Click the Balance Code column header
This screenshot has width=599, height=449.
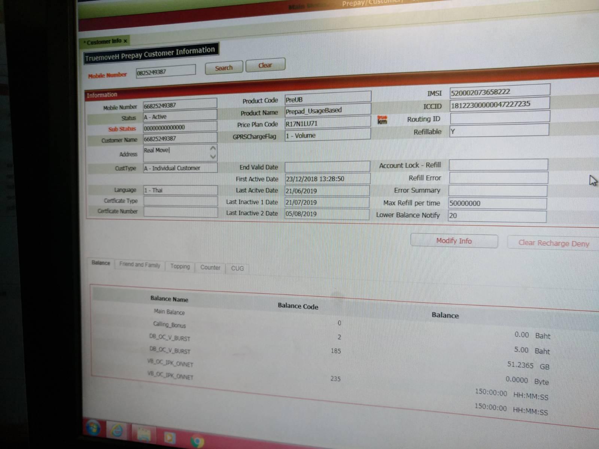[298, 306]
